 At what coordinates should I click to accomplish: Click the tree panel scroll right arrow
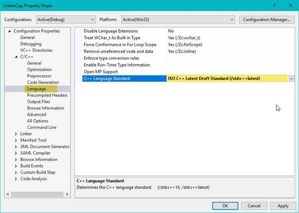pyautogui.click(x=67, y=194)
